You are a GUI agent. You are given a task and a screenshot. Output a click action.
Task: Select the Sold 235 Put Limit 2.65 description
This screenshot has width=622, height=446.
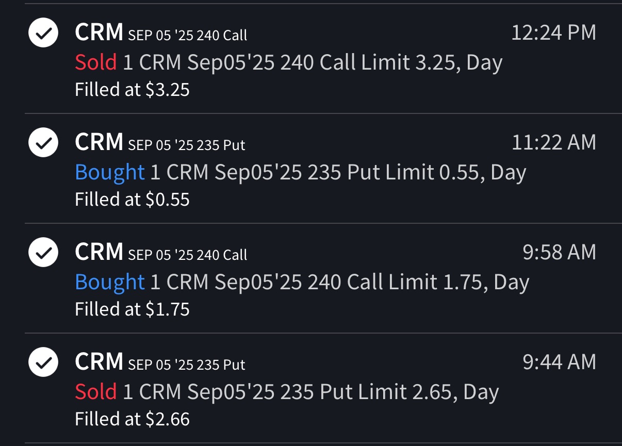click(287, 392)
